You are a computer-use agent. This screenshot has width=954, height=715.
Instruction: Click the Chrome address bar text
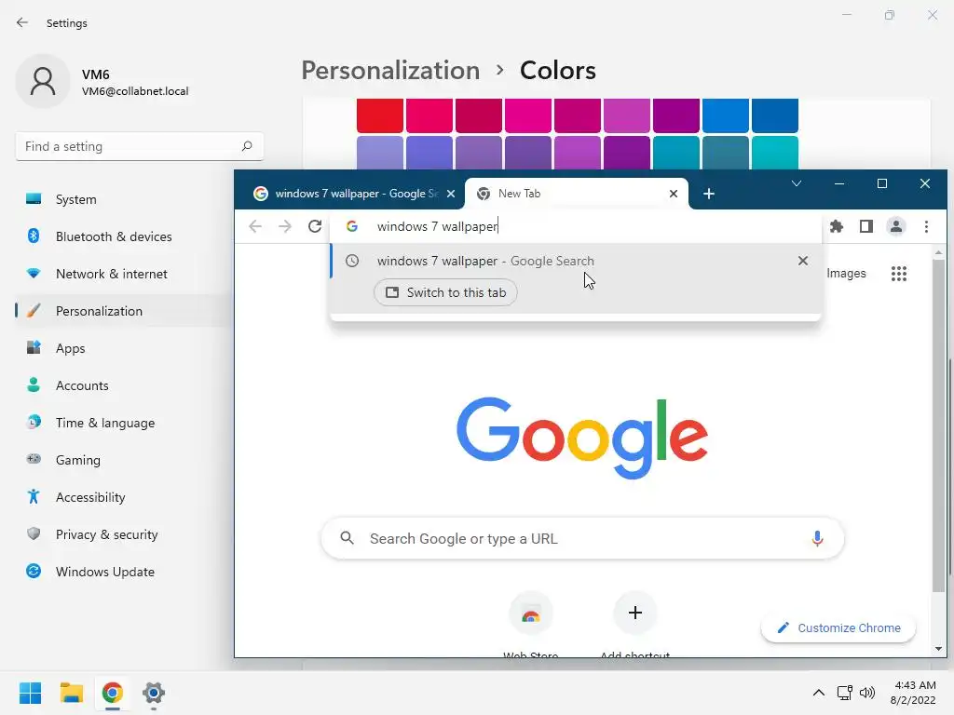(x=438, y=227)
